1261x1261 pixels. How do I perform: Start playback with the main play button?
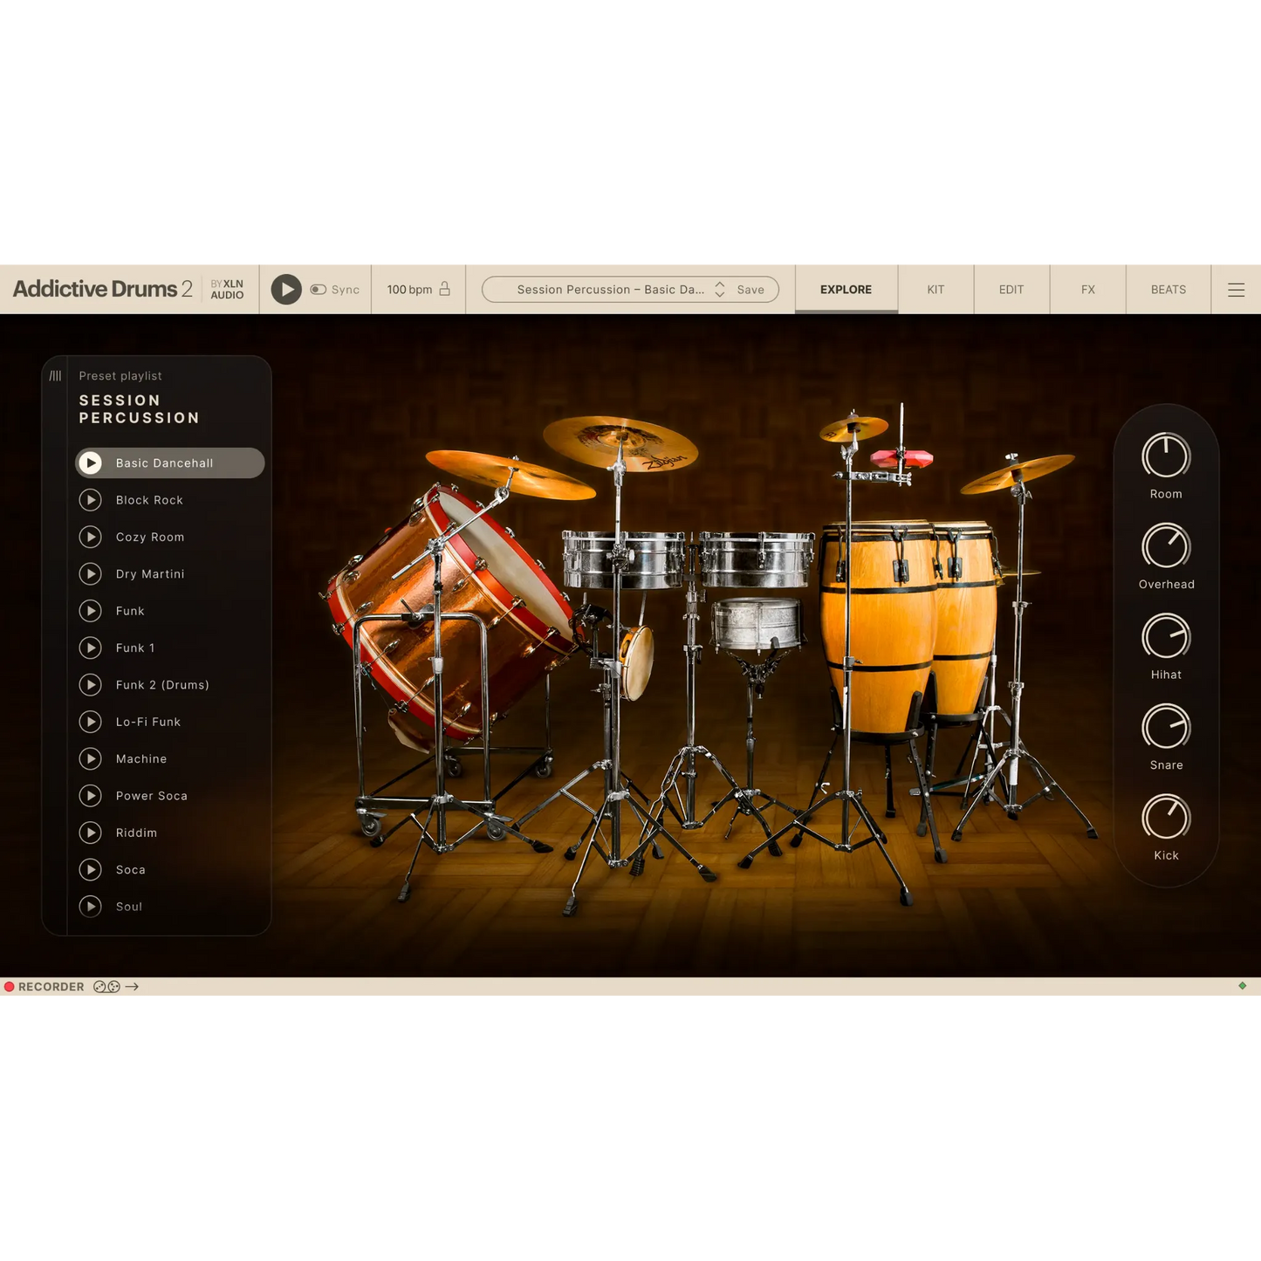click(286, 290)
